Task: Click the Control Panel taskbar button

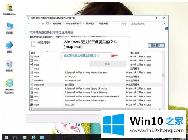Action: [x=42, y=137]
